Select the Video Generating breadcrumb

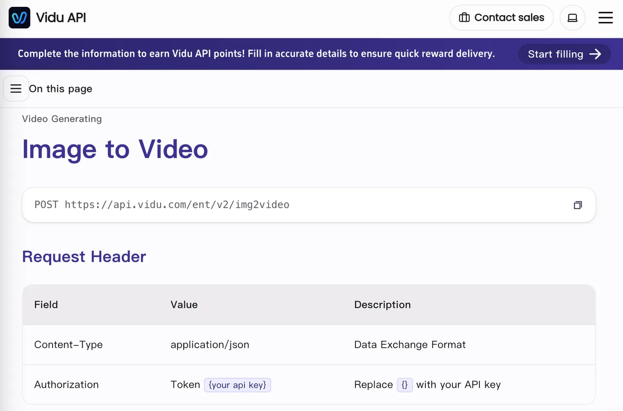[62, 119]
